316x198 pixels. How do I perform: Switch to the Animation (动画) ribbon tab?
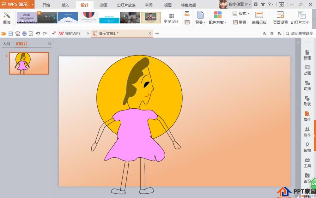pos(104,5)
